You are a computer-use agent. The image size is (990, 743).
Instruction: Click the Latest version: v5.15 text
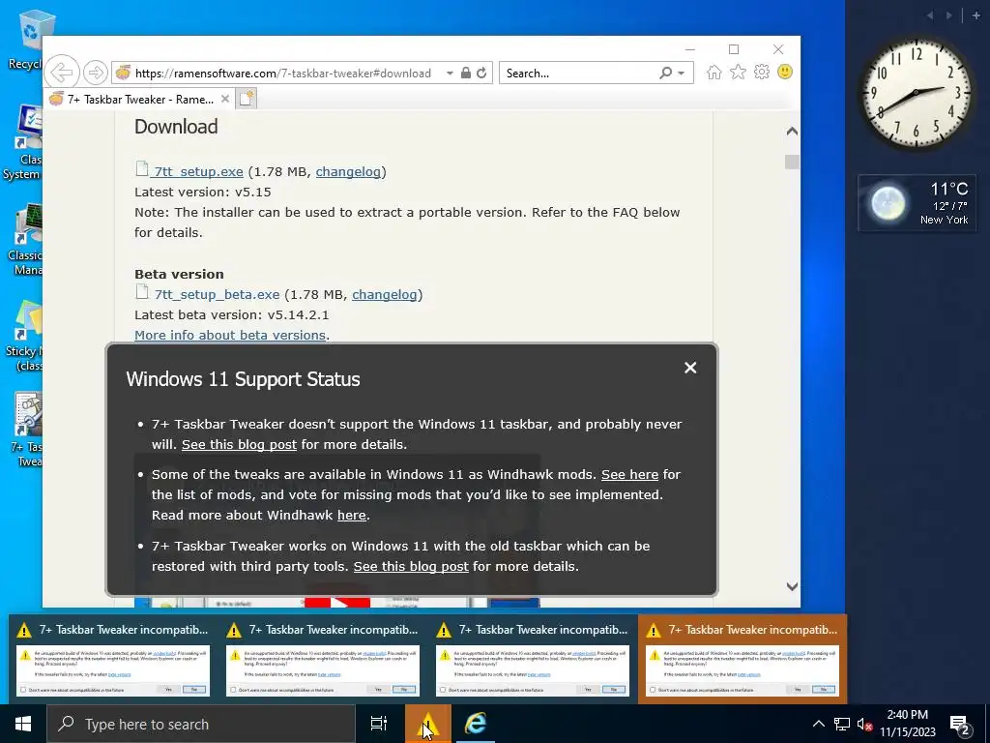pos(203,193)
